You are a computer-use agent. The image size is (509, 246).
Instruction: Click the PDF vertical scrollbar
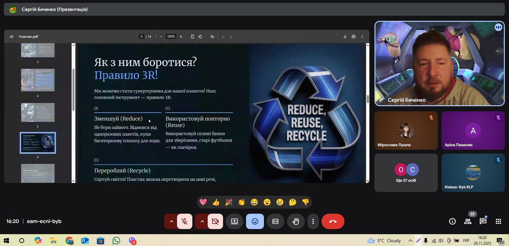367,99
